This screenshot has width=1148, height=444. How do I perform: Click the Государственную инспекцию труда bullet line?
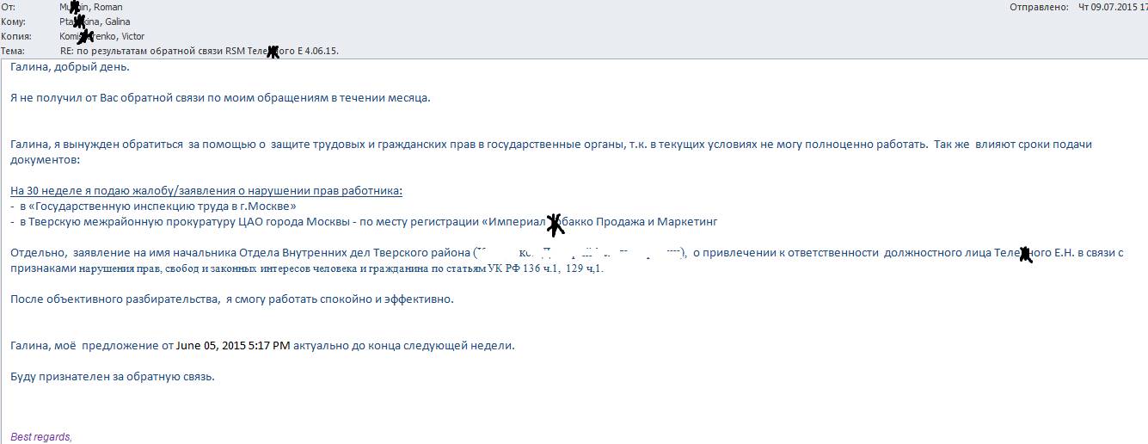pos(153,206)
